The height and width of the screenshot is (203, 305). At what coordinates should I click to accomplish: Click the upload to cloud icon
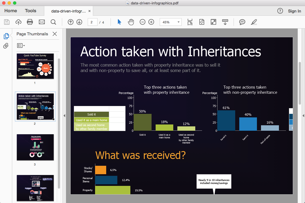point(18,22)
